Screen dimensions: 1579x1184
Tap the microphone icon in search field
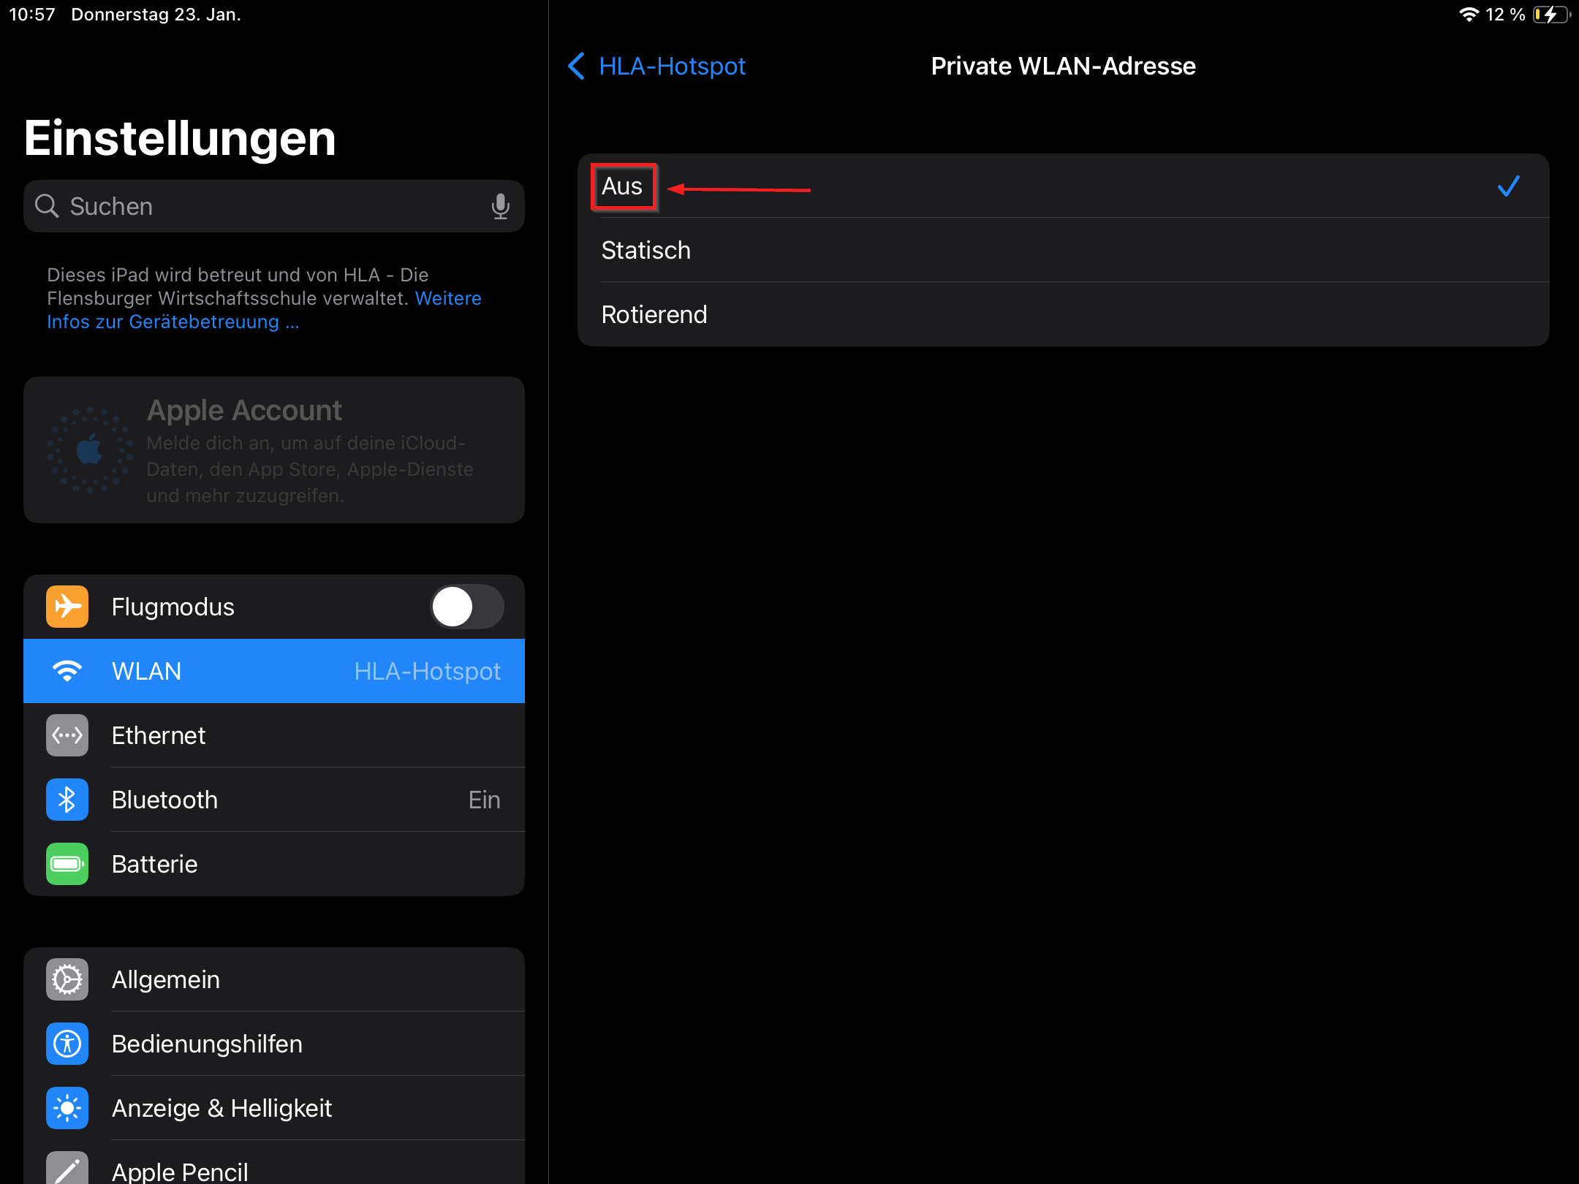(x=500, y=207)
